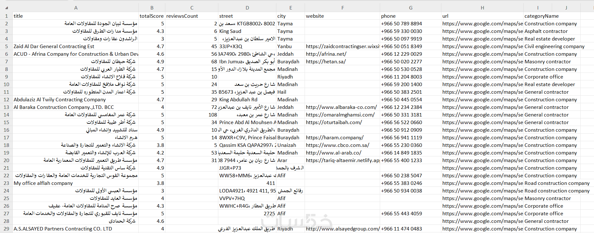Click the 'title' header cell
594x233 pixels.
click(x=76, y=16)
